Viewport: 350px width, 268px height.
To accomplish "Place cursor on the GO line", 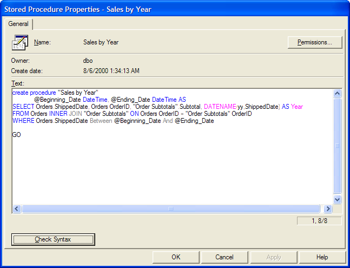I will coord(17,135).
